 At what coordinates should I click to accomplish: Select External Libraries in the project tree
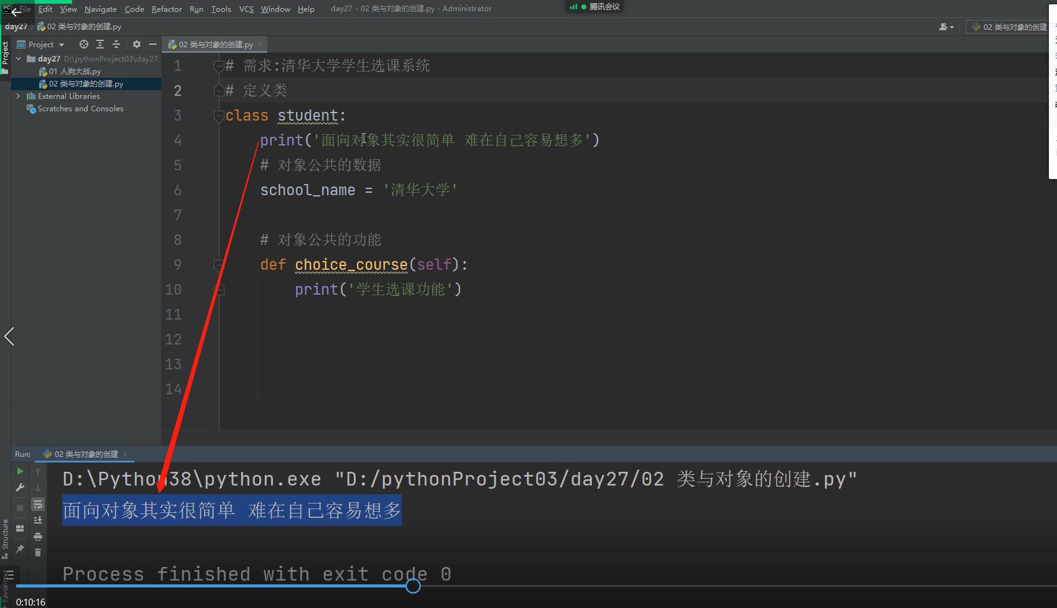click(x=68, y=96)
